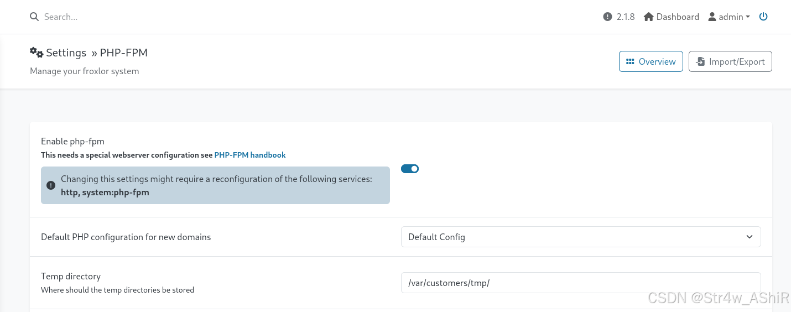Click the Overview grid icon
Screen dimensions: 791x312
point(630,61)
